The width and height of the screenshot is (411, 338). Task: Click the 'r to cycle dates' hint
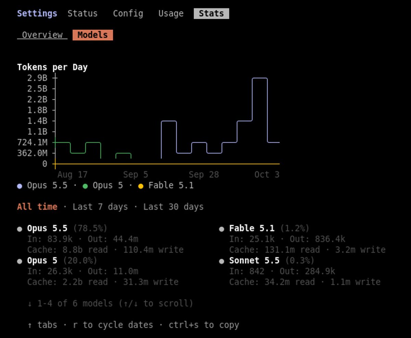point(113,325)
